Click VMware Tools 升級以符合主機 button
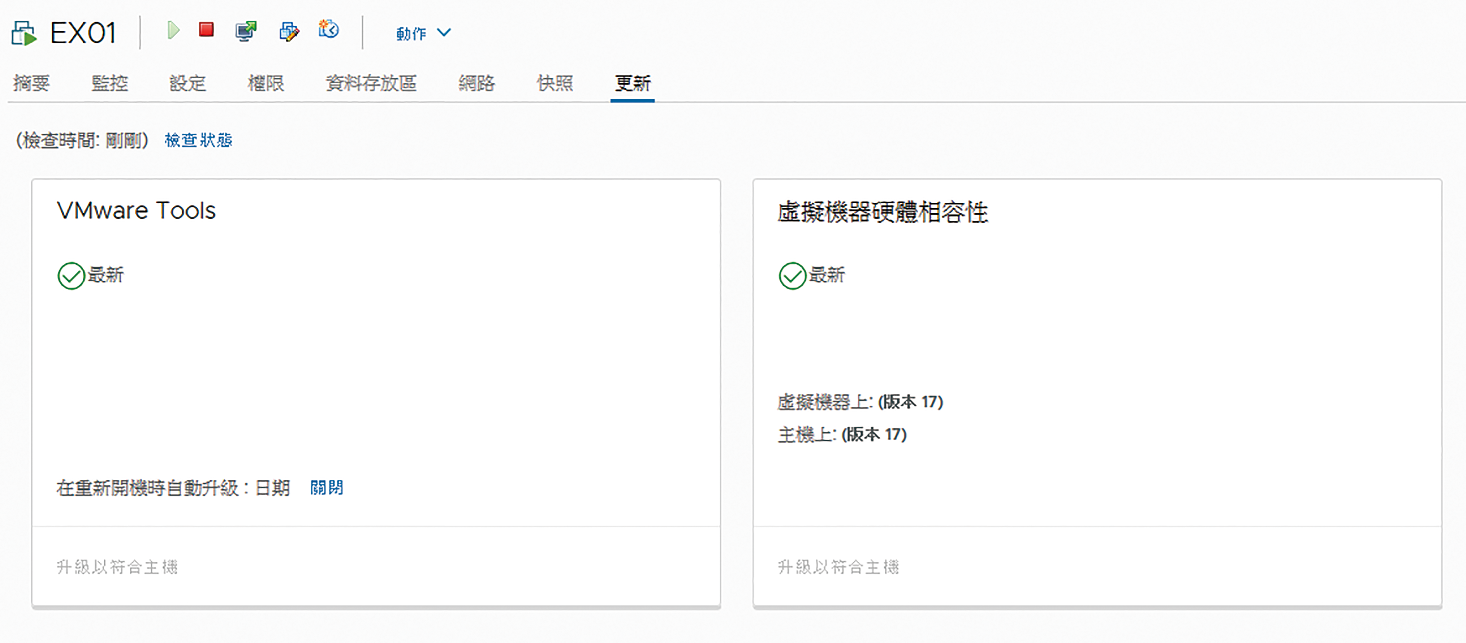The width and height of the screenshot is (1466, 643). (117, 567)
